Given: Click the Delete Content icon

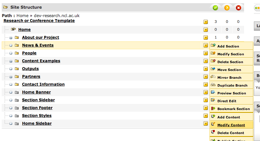Looking at the screenshot, I should (x=213, y=132).
